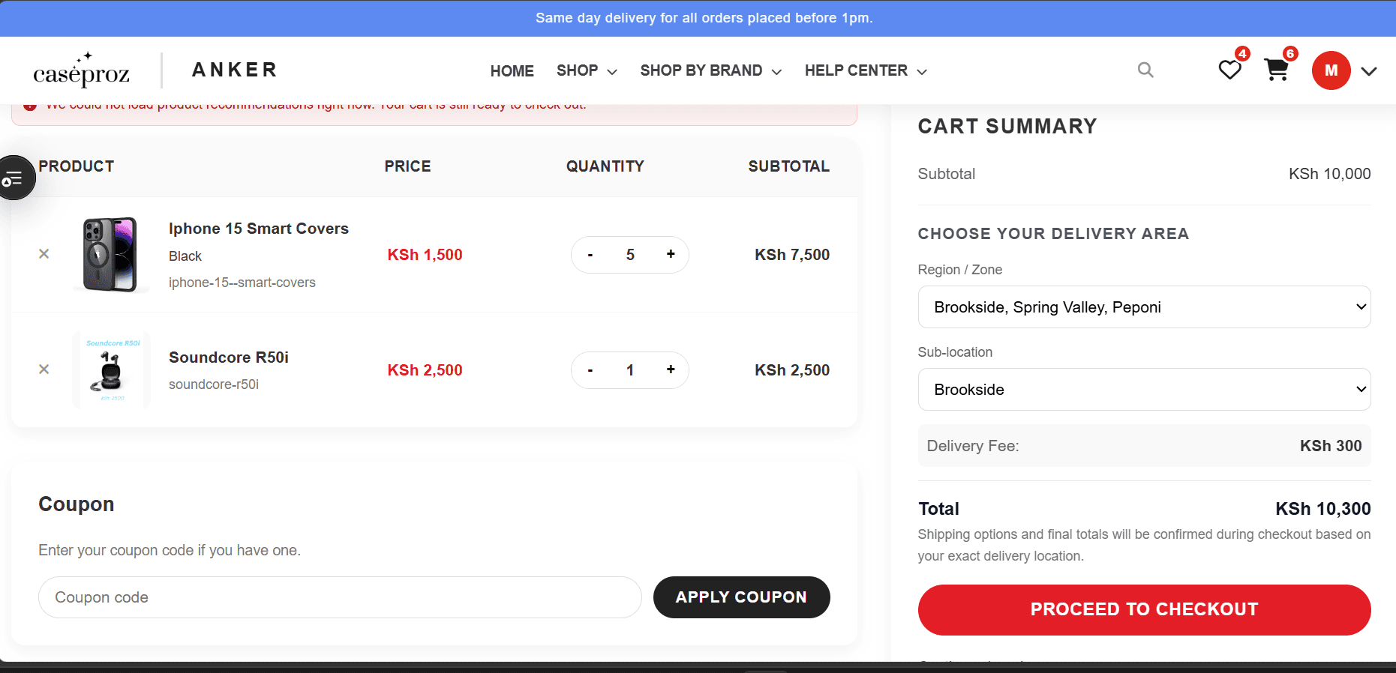Click the red M account avatar
The height and width of the screenshot is (673, 1396).
1331,70
